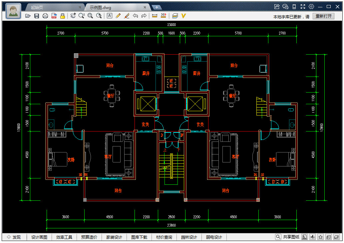Viewport: 344px width, 243px height.
Task: Select the zoom window tool
Action: [x=90, y=16]
